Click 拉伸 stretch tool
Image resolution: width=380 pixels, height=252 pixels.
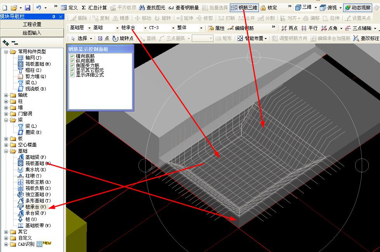point(331,18)
